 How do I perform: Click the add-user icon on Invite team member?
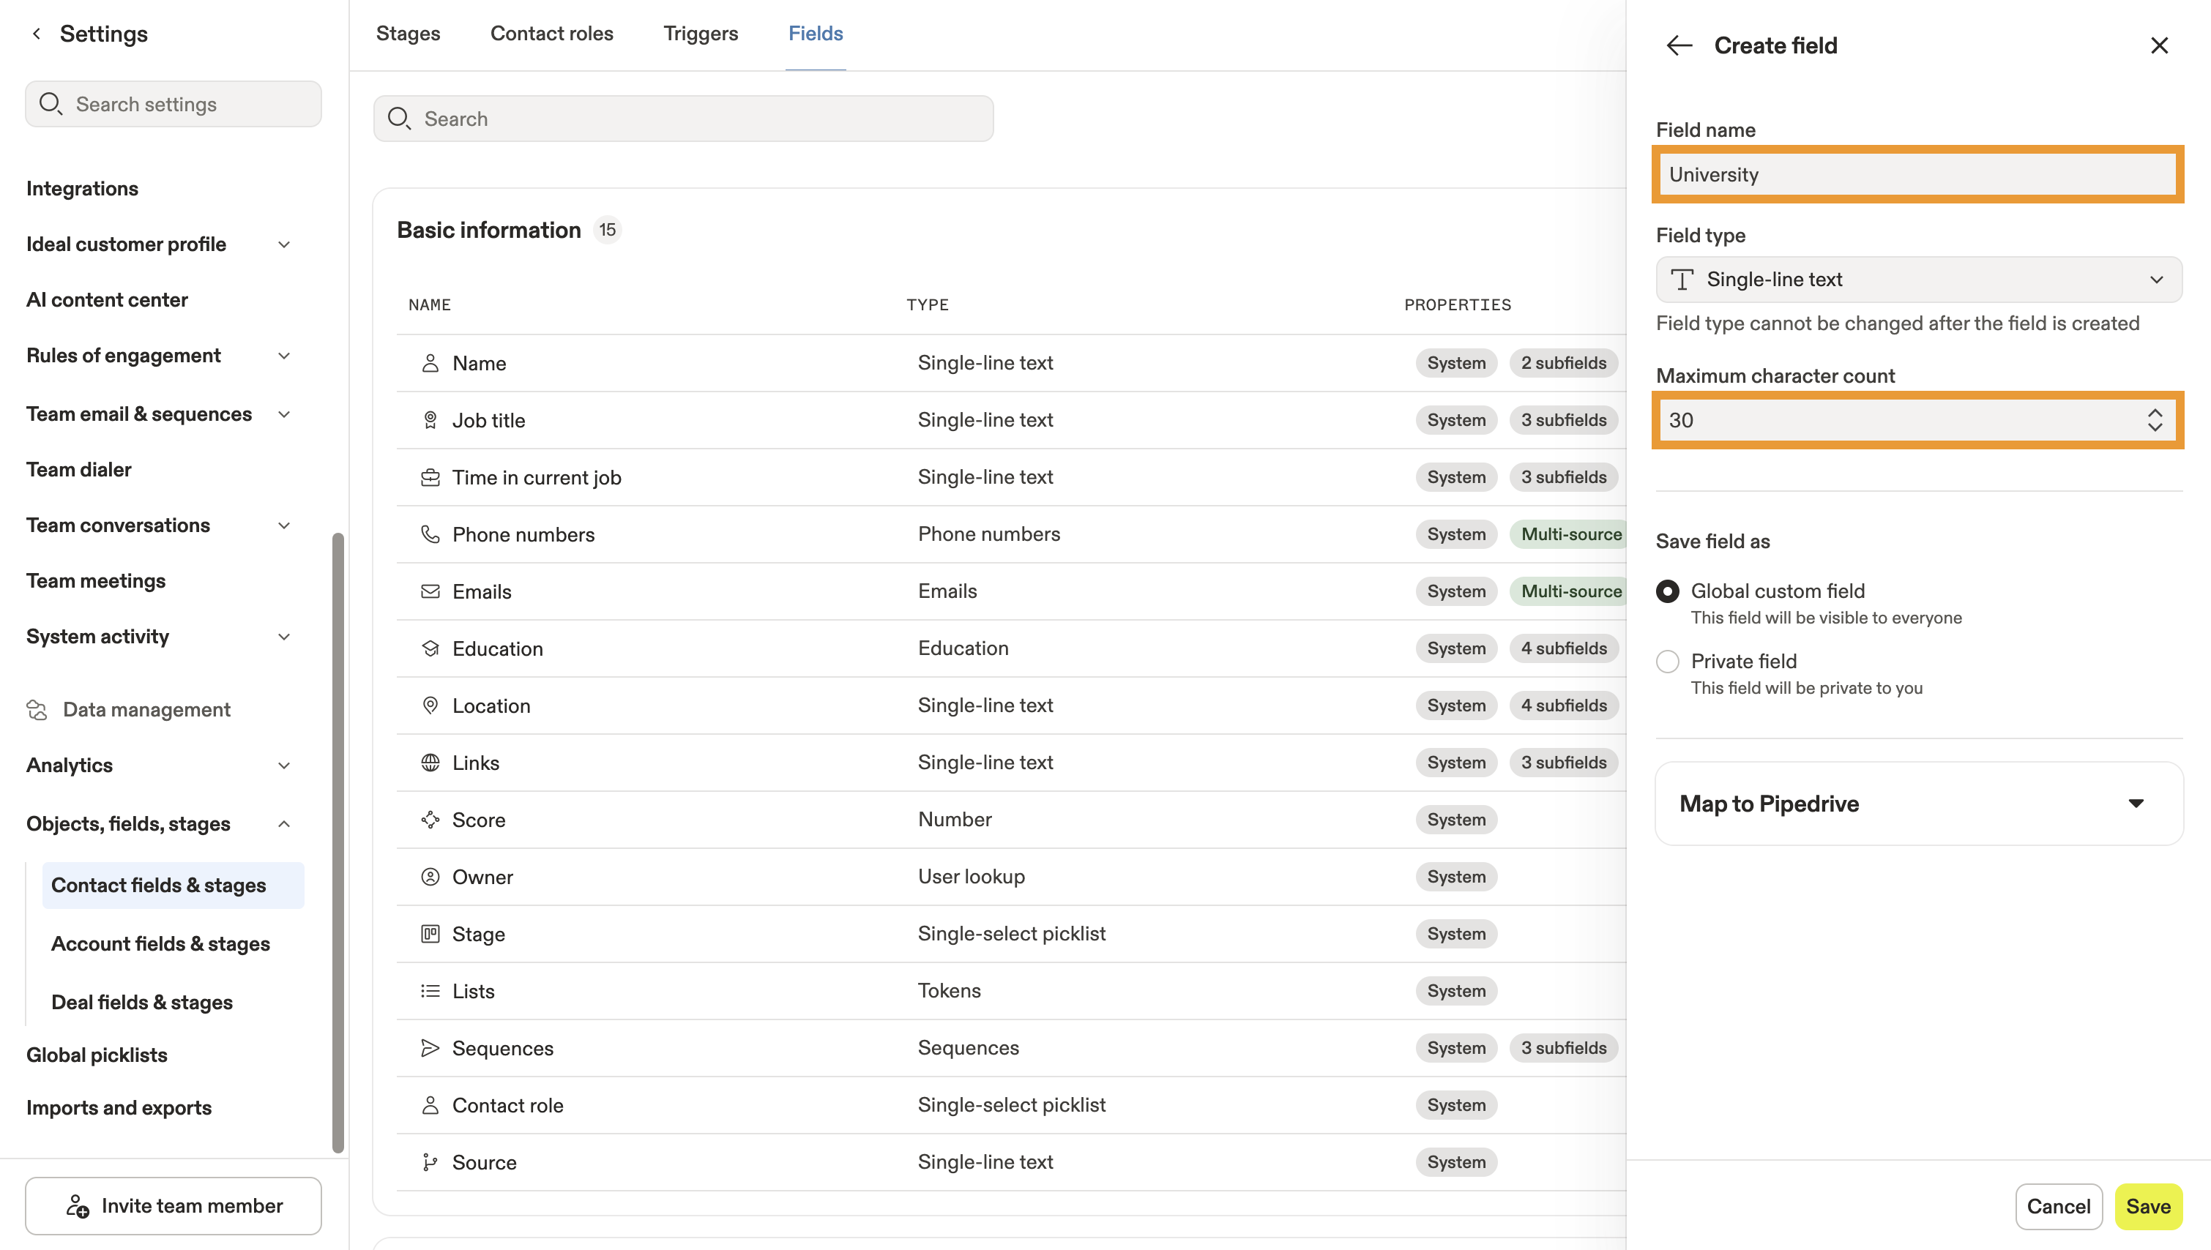[78, 1206]
